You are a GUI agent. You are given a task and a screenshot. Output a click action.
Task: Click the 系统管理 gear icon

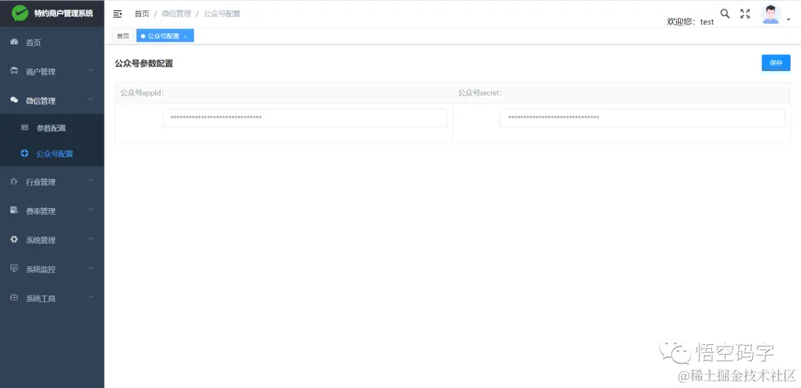14,239
